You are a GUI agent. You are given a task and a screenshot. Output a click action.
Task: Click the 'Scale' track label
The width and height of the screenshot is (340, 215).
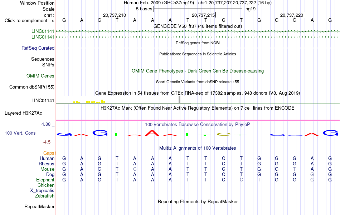[48, 9]
